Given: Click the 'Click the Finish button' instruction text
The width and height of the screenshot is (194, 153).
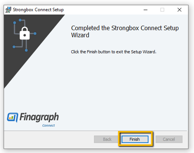Looking at the screenshot, I should [114, 52].
